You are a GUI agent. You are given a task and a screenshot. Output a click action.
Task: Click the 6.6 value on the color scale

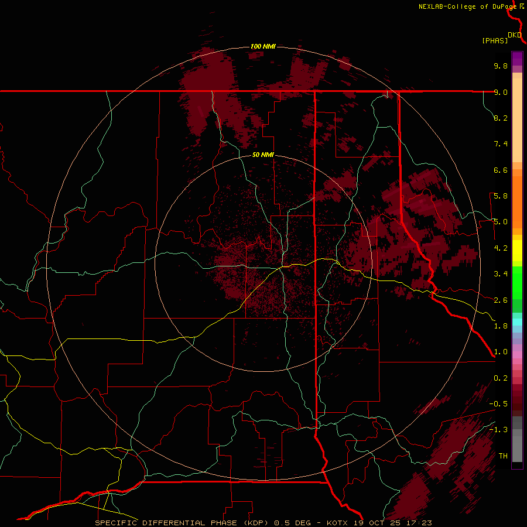point(501,170)
